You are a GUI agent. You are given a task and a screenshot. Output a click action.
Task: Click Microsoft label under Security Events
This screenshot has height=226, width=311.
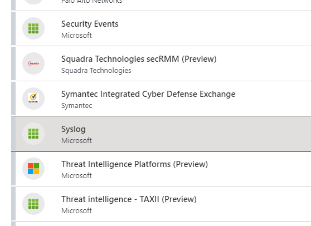pos(76,36)
